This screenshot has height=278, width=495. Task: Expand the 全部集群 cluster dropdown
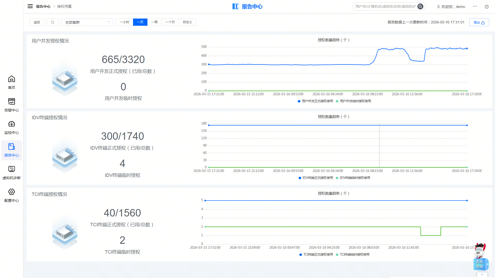87,22
